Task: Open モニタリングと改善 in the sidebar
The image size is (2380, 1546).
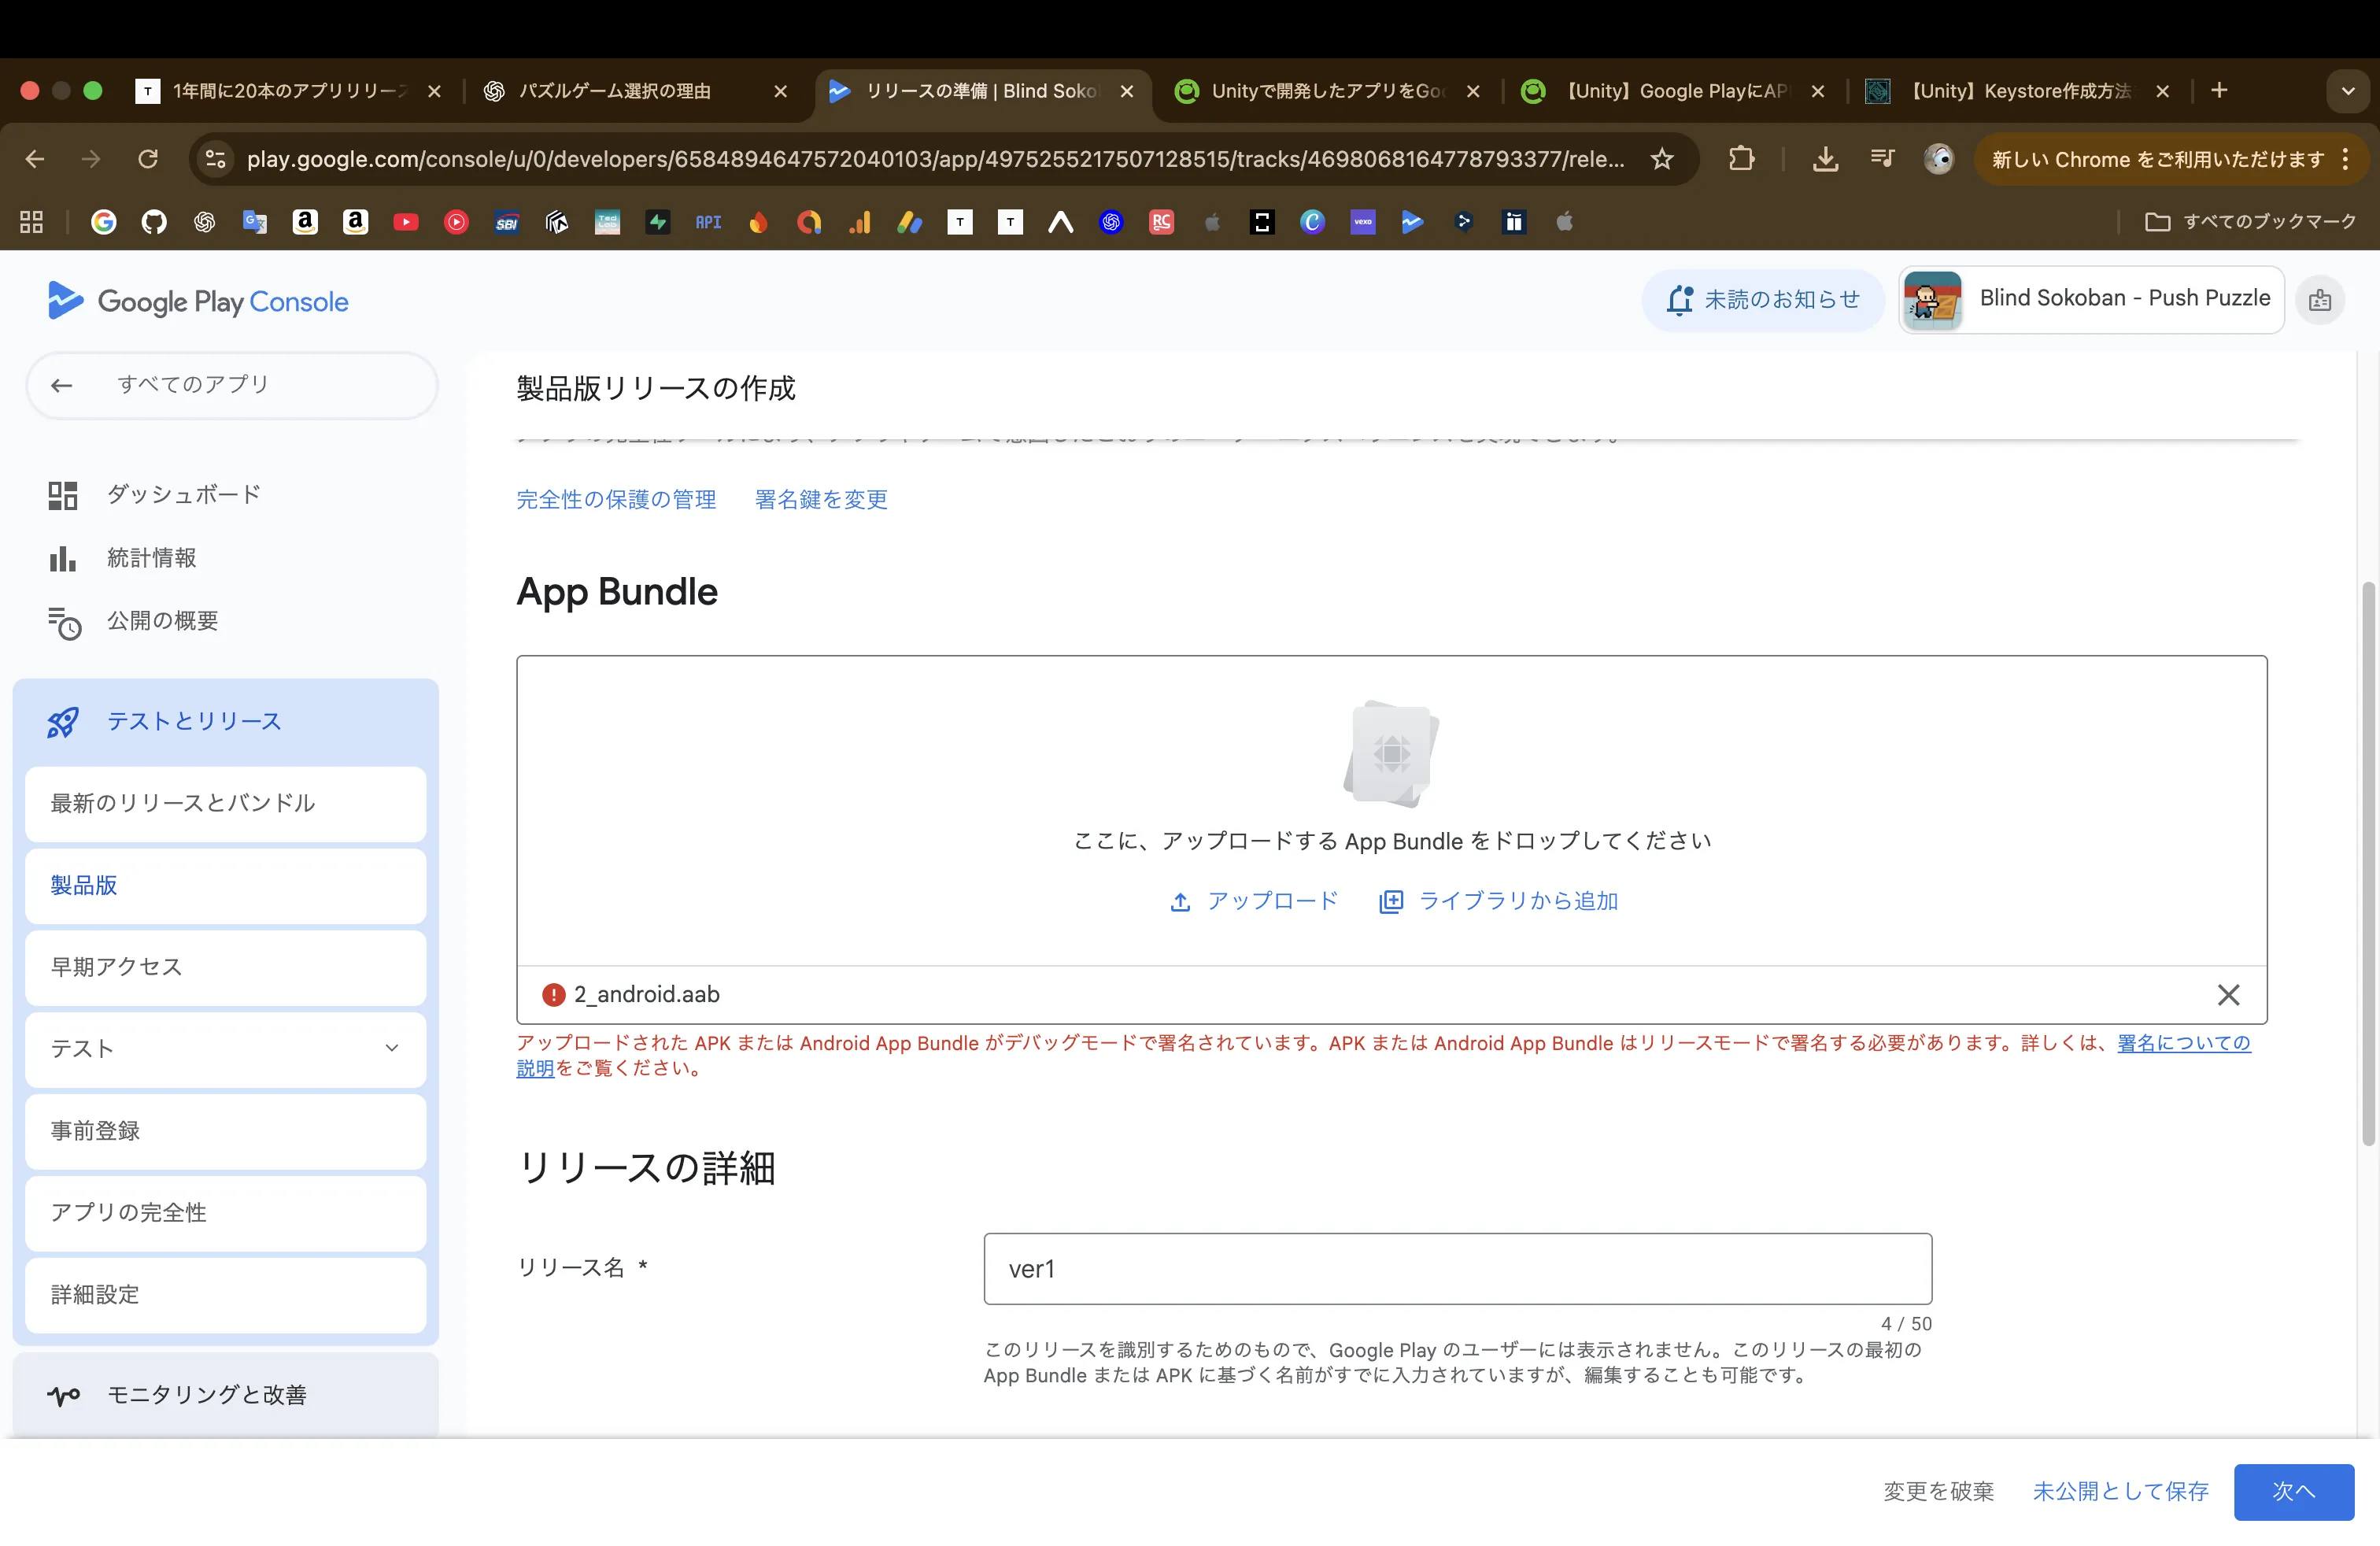Action: [x=206, y=1395]
